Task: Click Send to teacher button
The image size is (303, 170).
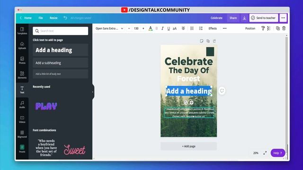Action: point(264,18)
